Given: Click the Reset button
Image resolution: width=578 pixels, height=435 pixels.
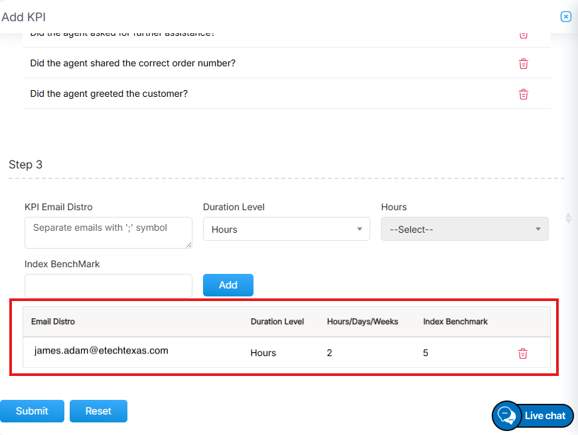Looking at the screenshot, I should 98,411.
